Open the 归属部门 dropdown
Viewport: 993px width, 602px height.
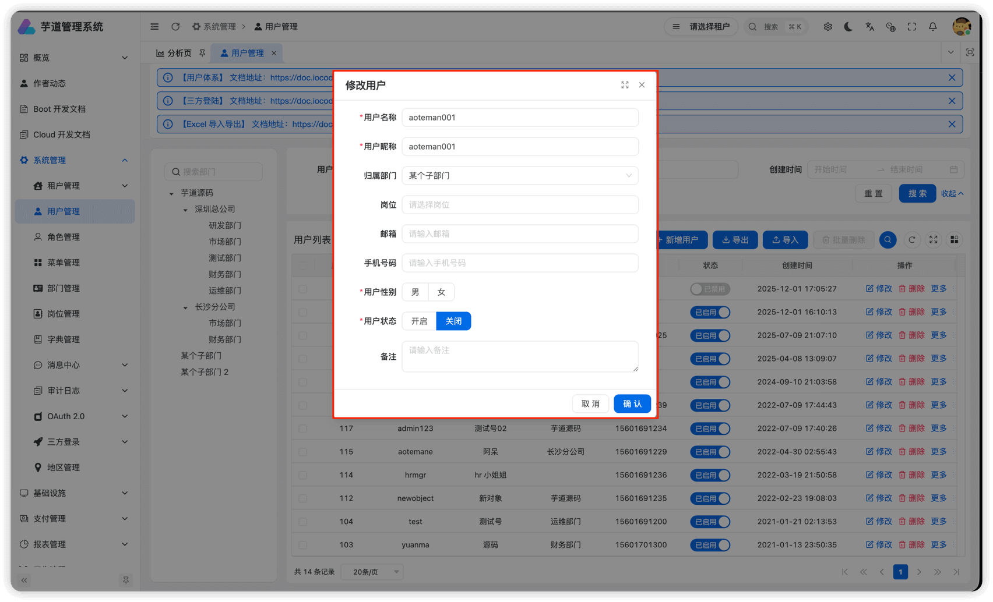(520, 176)
